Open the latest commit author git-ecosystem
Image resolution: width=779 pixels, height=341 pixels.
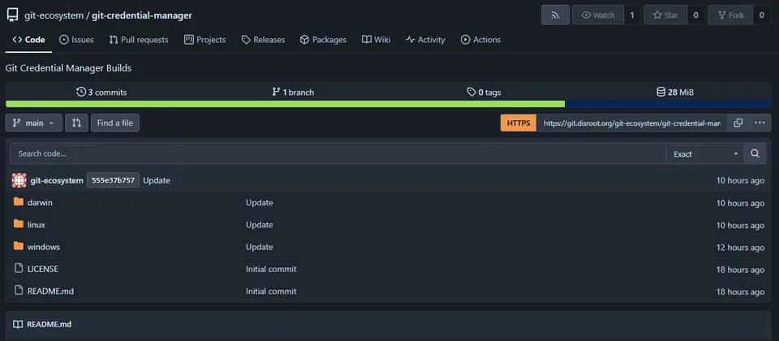coord(57,180)
